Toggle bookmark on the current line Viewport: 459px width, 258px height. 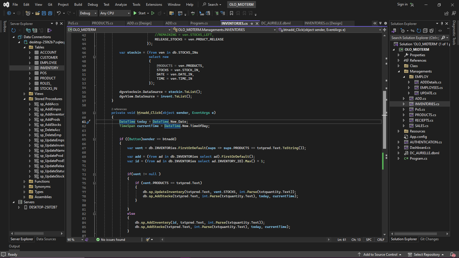[x=232, y=13]
